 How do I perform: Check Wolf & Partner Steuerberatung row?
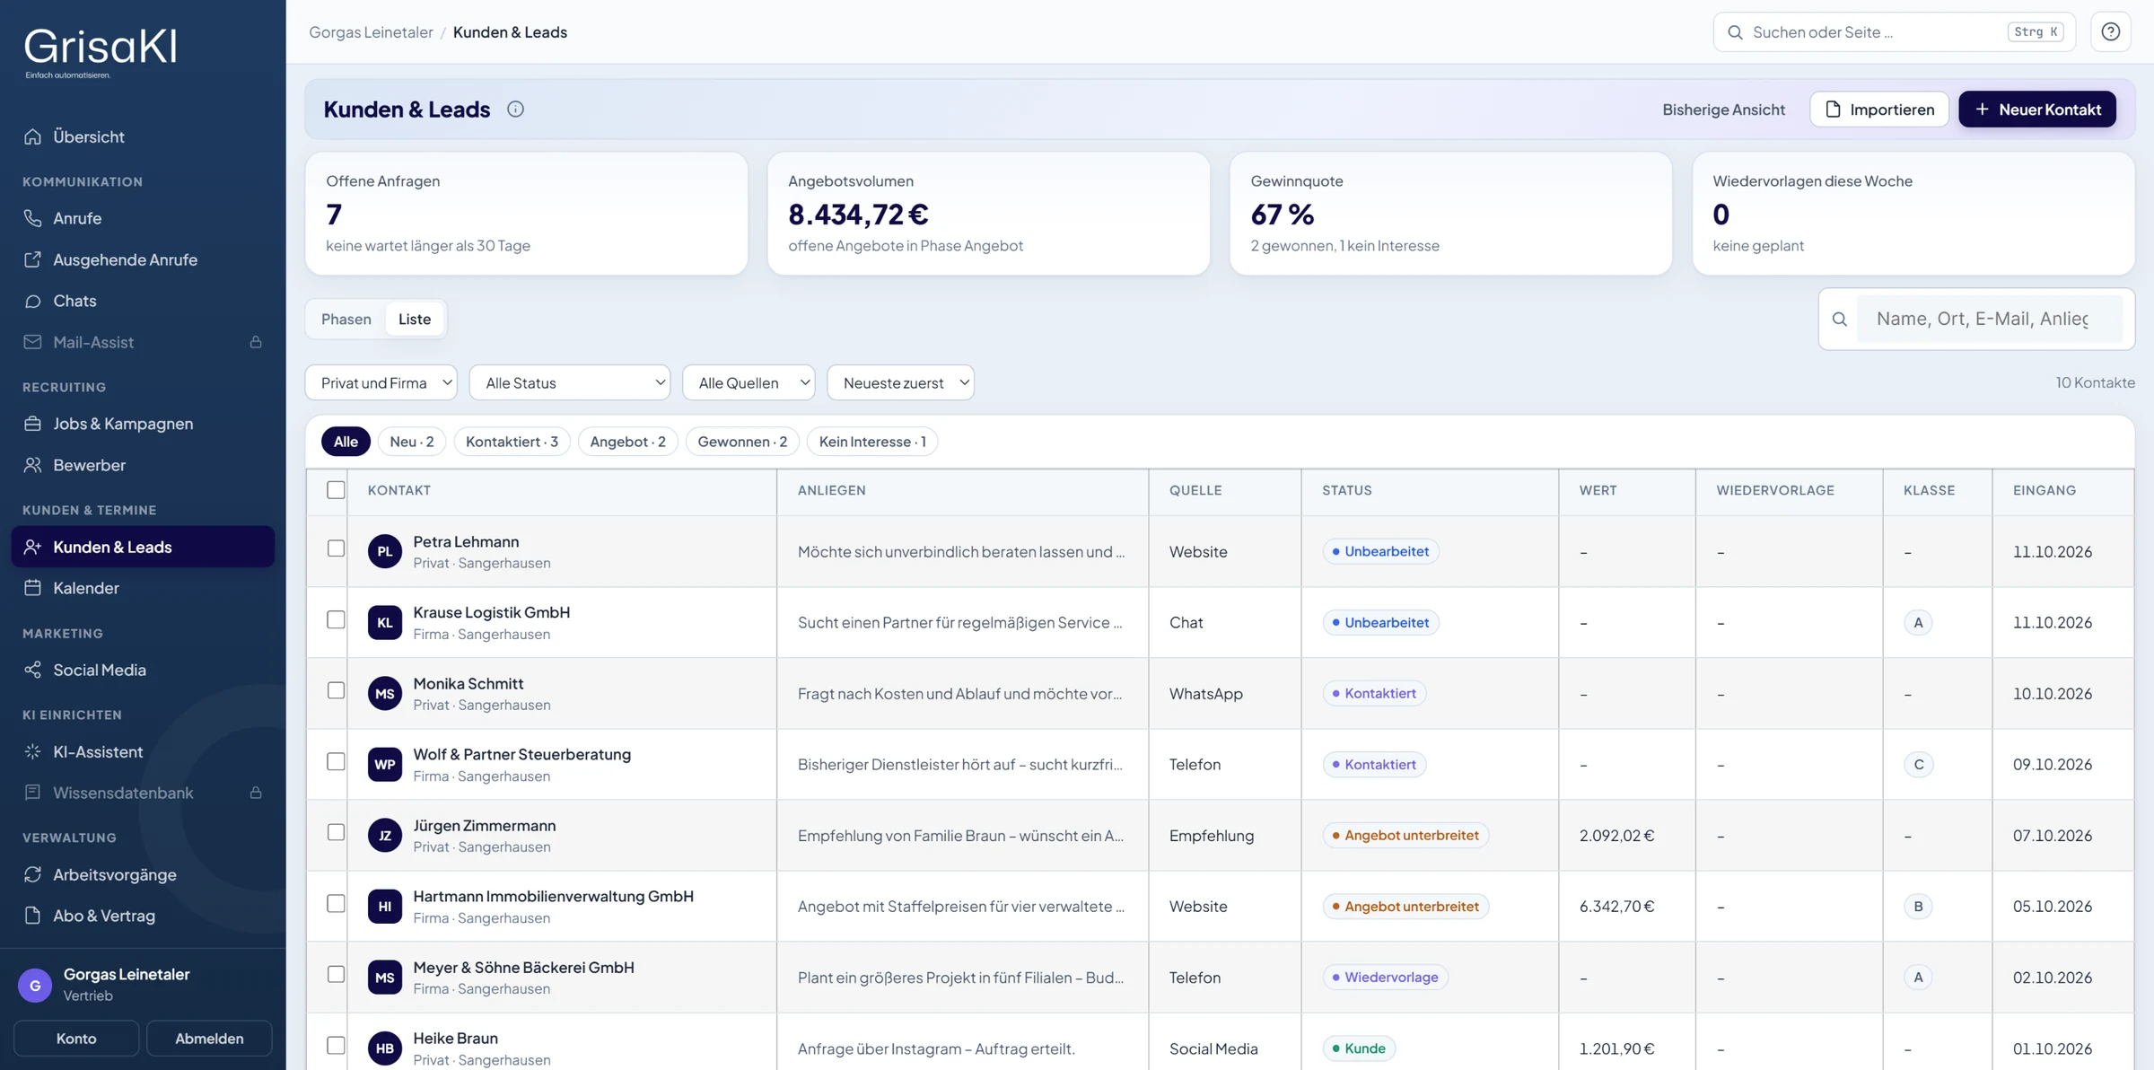(336, 761)
